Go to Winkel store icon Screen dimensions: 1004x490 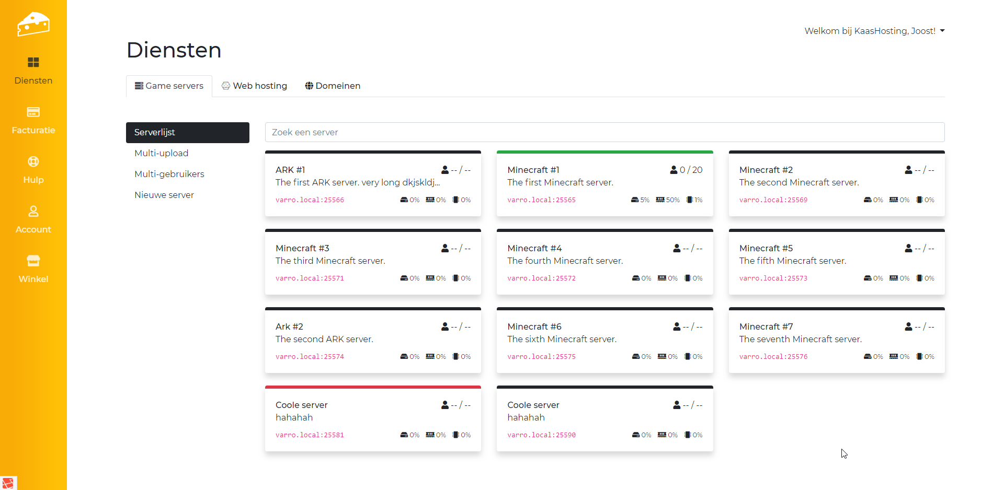[33, 261]
